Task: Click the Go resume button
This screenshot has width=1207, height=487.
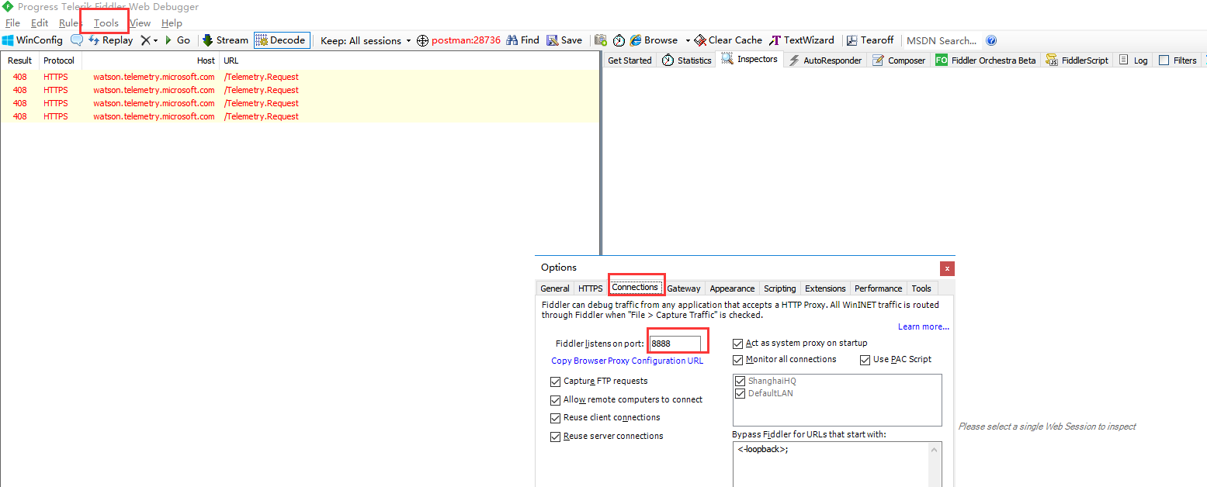Action: tap(177, 40)
